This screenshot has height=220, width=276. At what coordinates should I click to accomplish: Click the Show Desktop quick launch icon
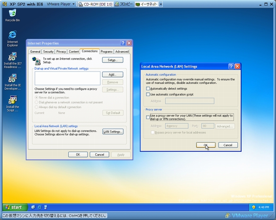coord(33,207)
